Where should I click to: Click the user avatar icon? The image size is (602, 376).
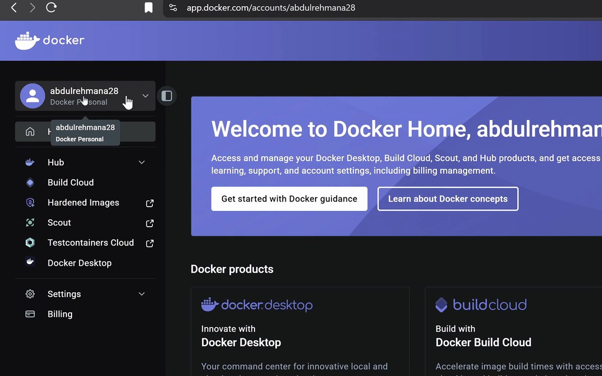click(x=32, y=96)
